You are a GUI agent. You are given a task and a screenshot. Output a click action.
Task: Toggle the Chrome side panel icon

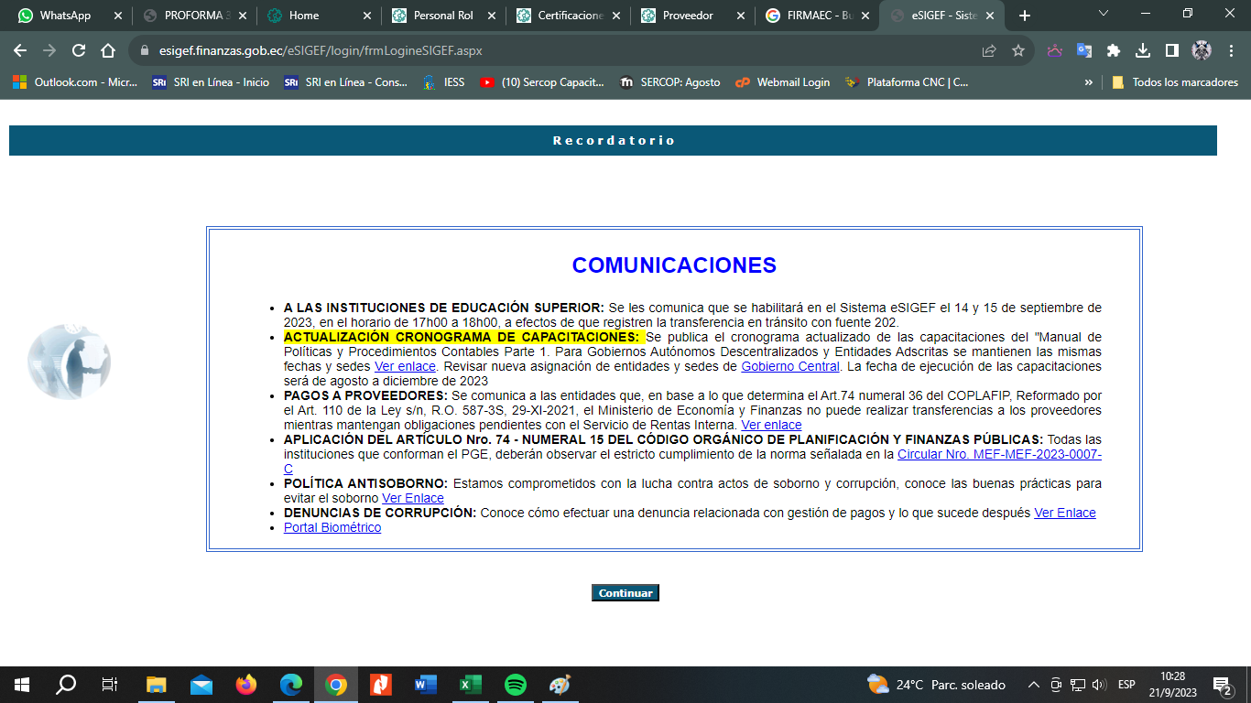point(1171,50)
